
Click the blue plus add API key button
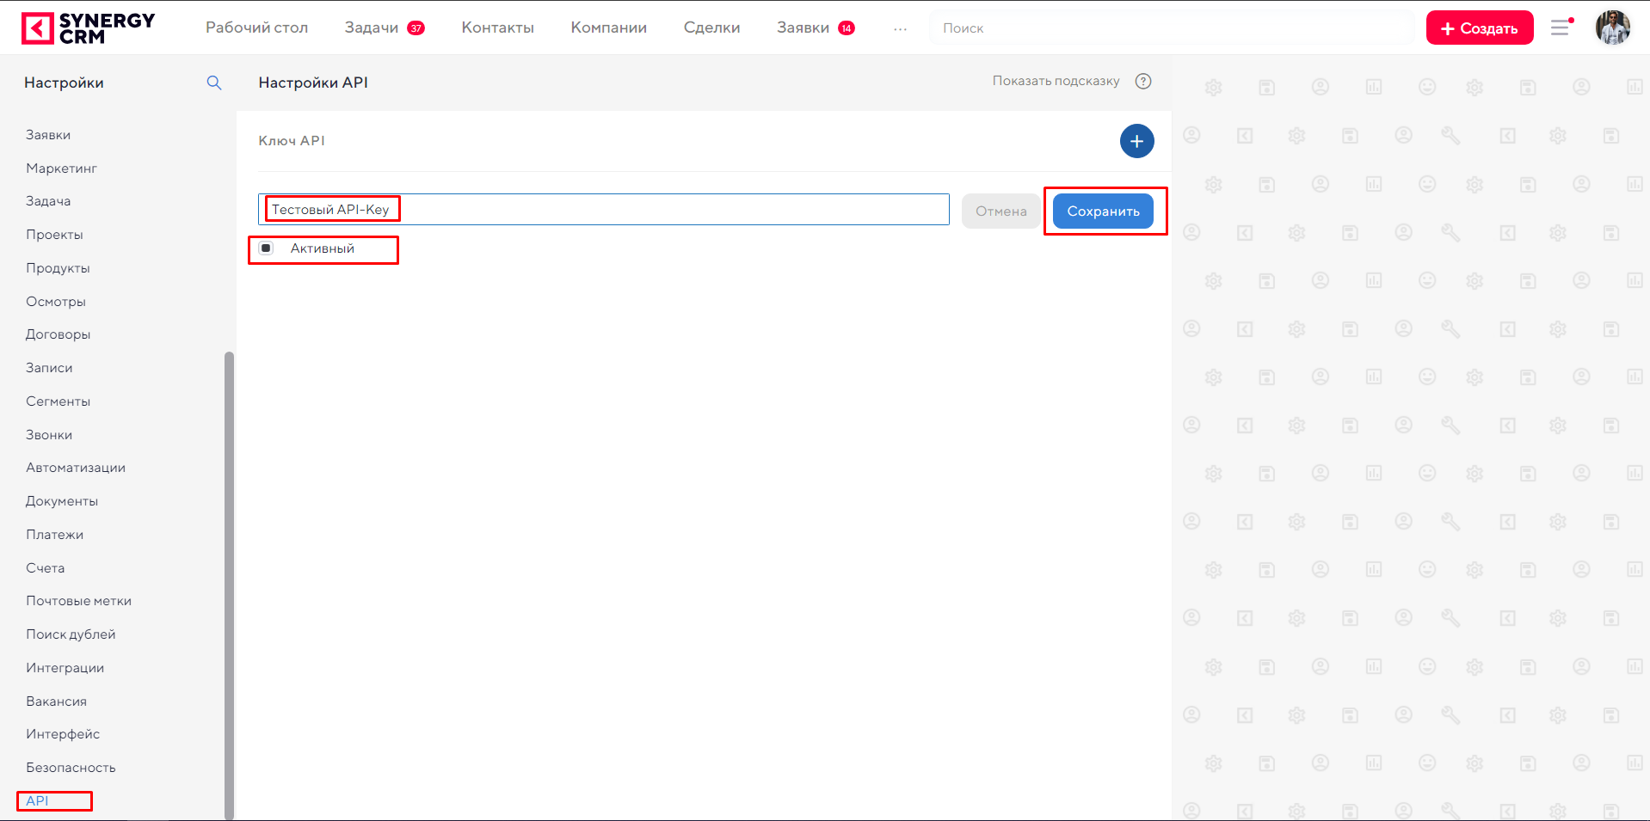pyautogui.click(x=1136, y=141)
